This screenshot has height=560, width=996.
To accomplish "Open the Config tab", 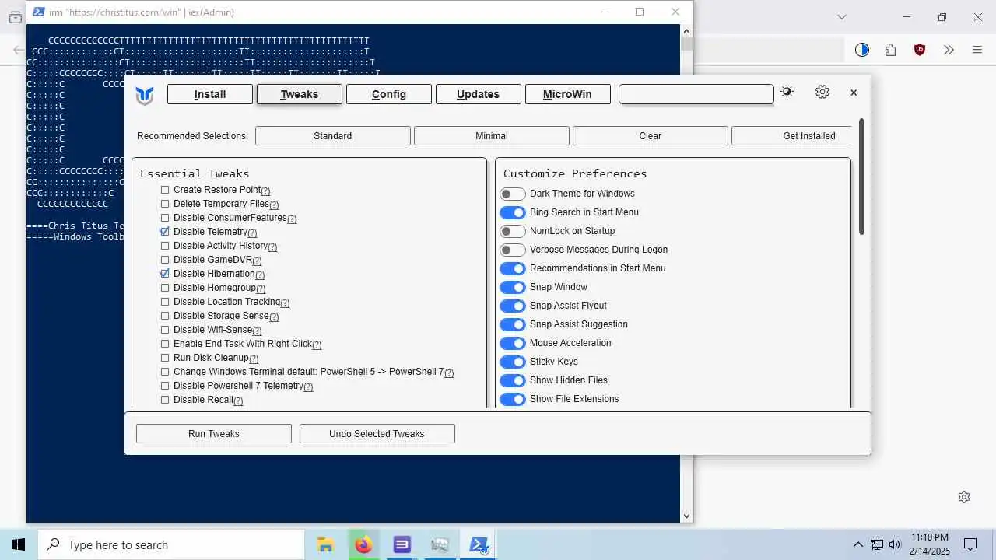I will (x=389, y=94).
